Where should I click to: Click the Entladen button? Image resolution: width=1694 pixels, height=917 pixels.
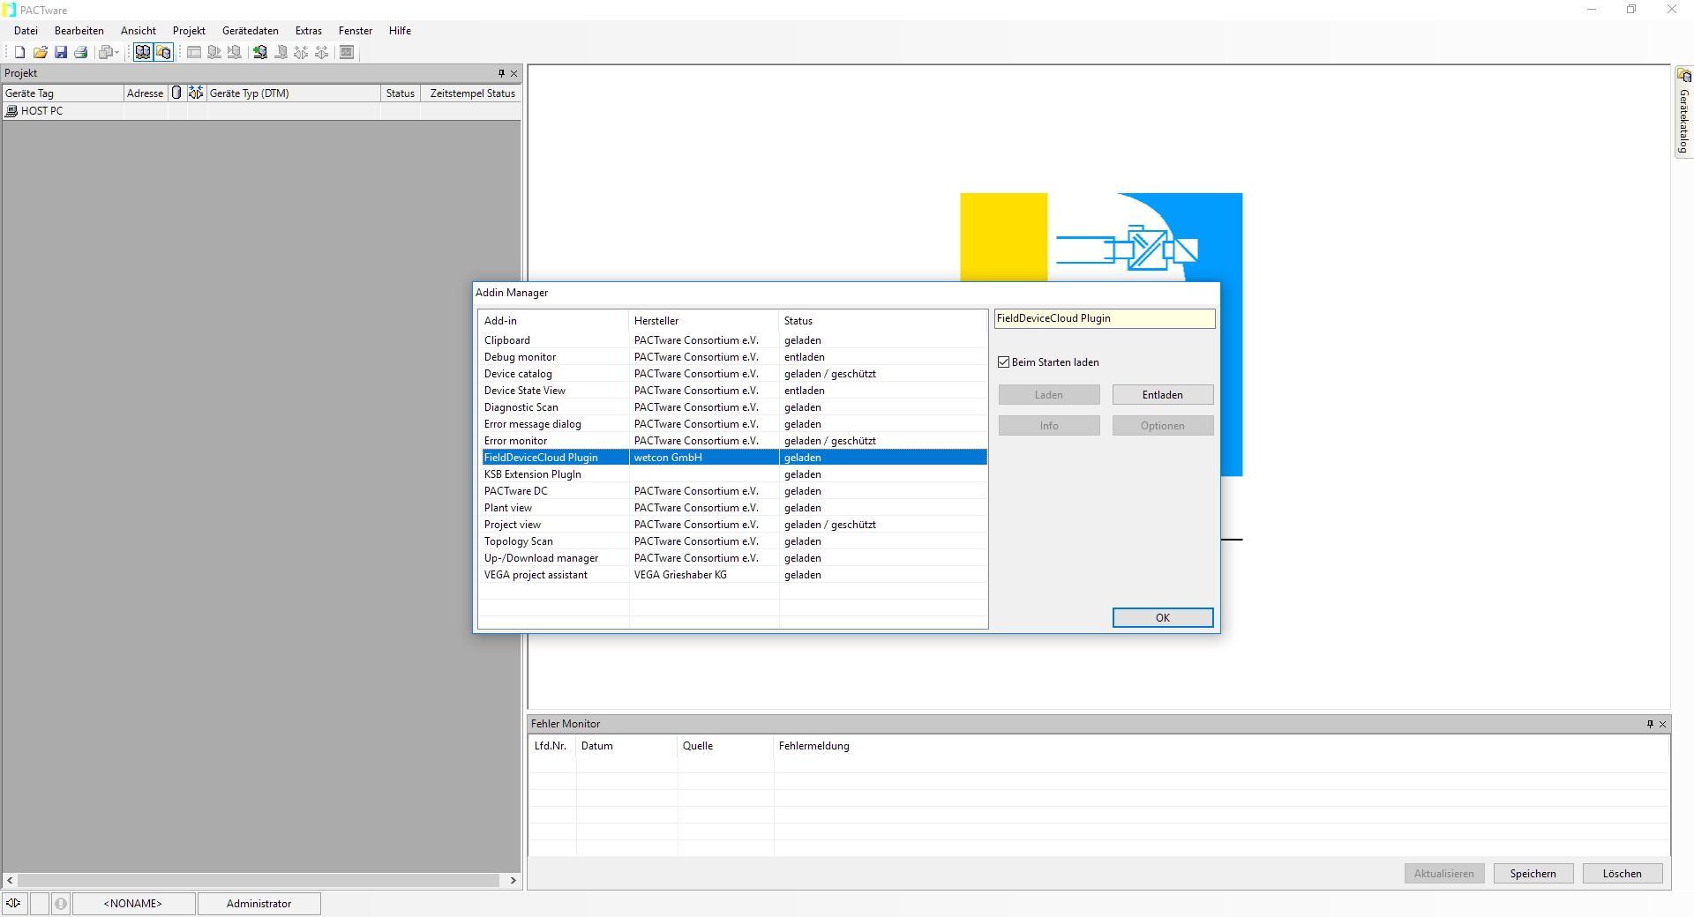pyautogui.click(x=1163, y=395)
